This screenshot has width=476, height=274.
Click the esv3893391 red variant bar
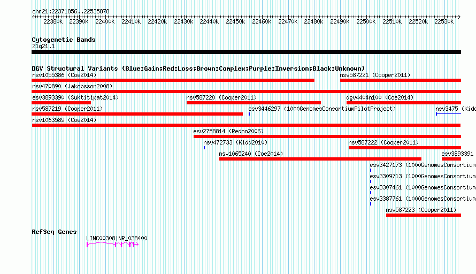pyautogui.click(x=451, y=159)
